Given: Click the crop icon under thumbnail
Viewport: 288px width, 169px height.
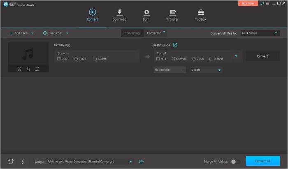Looking at the screenshot, I should click(28, 69).
